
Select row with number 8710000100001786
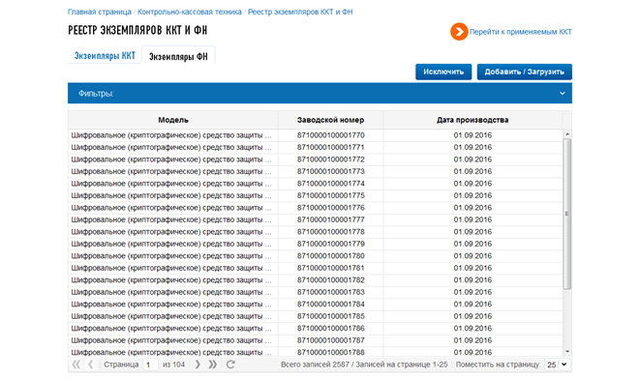click(315, 329)
